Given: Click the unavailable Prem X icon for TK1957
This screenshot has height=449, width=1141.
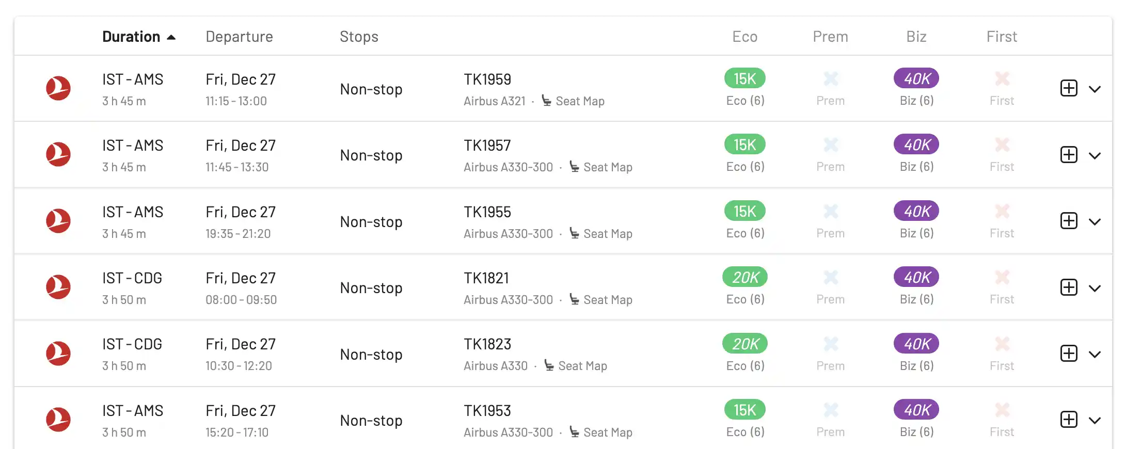Looking at the screenshot, I should tap(831, 145).
